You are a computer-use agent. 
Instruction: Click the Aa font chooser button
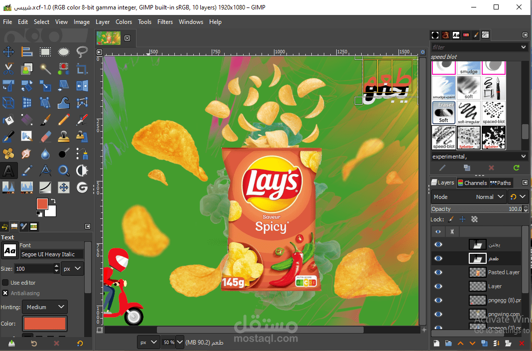(9, 250)
